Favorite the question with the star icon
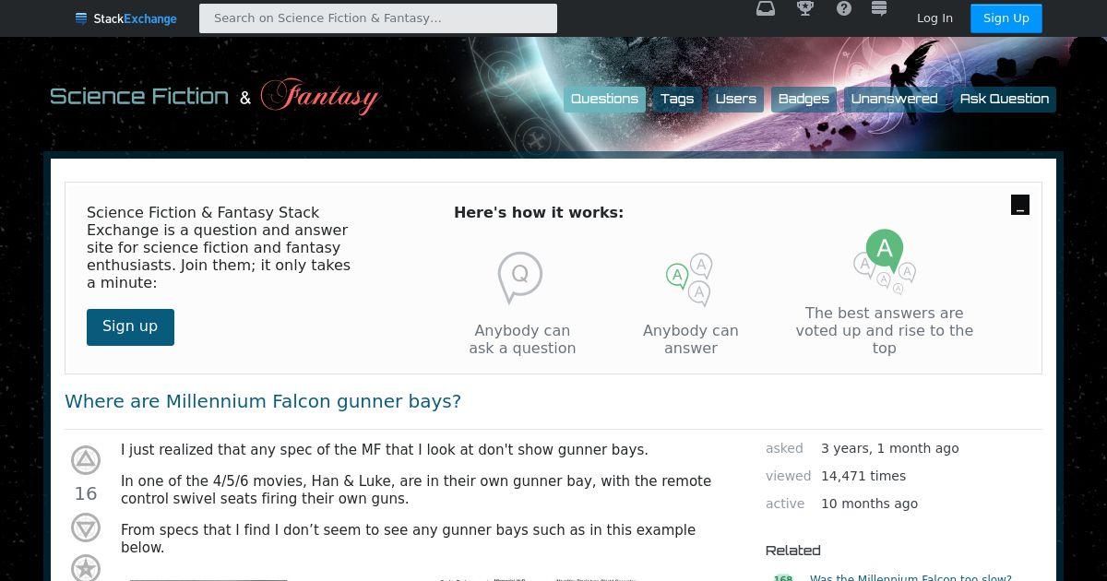 [x=86, y=567]
